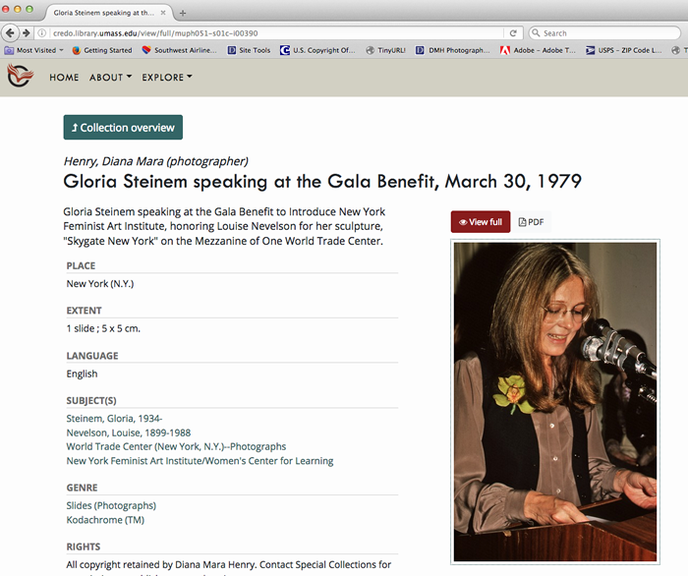Viewport: 688px width, 576px height.
Task: Open the Adobe bookmark in bookmarks bar
Action: (536, 50)
